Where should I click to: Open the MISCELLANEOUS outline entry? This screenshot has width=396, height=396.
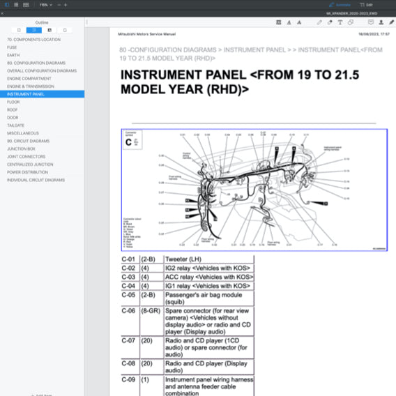tap(23, 133)
